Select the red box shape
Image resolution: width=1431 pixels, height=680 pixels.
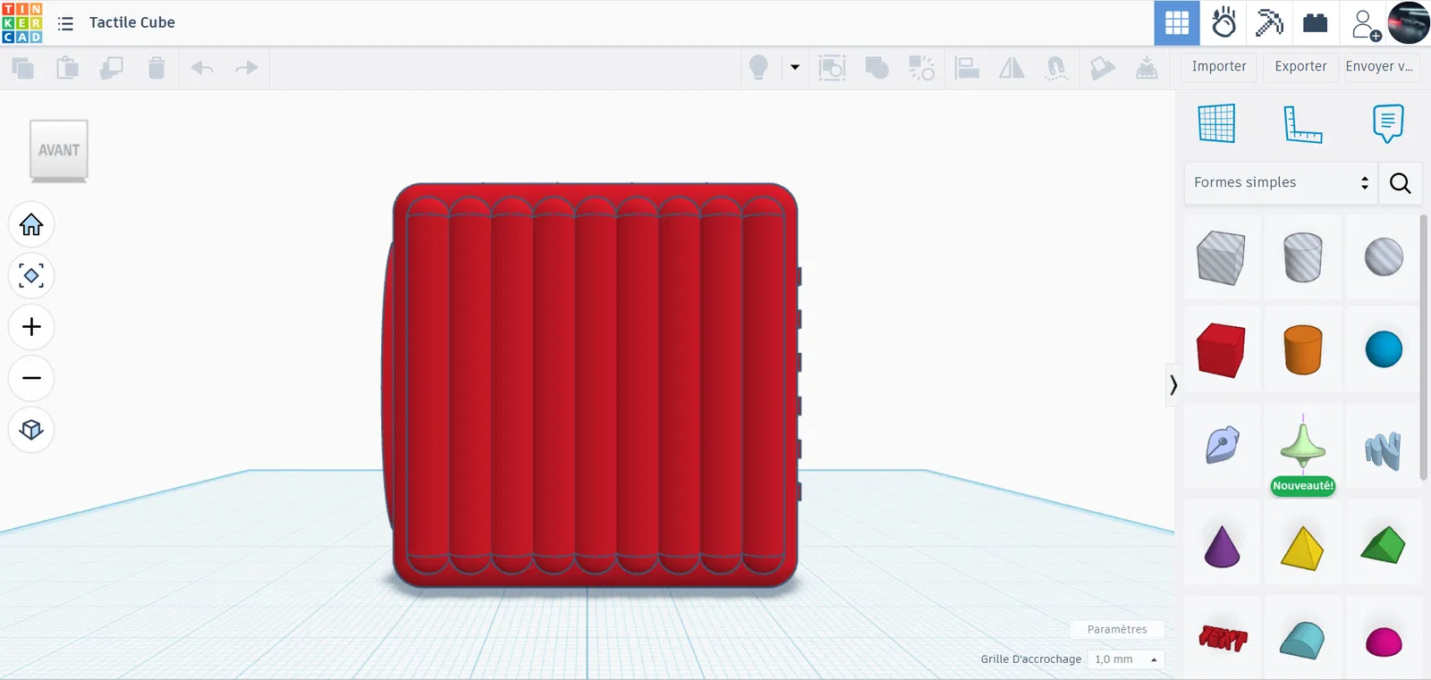[1222, 349]
